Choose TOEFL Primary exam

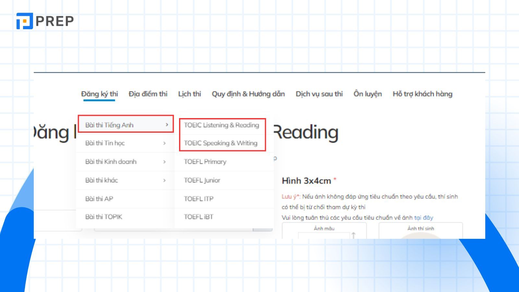[205, 162]
